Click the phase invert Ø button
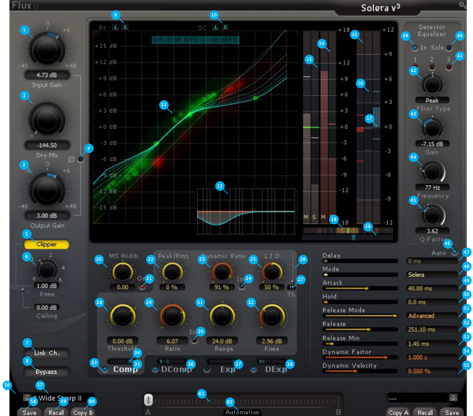 click(81, 159)
